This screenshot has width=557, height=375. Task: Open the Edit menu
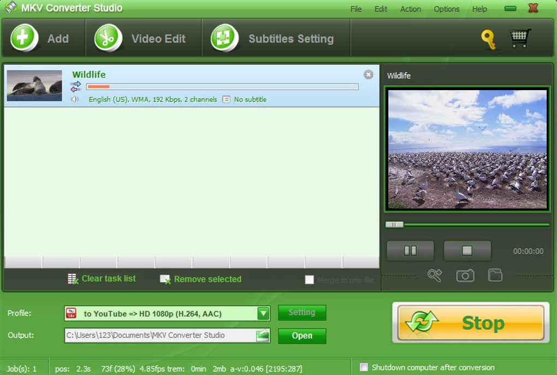coord(381,9)
